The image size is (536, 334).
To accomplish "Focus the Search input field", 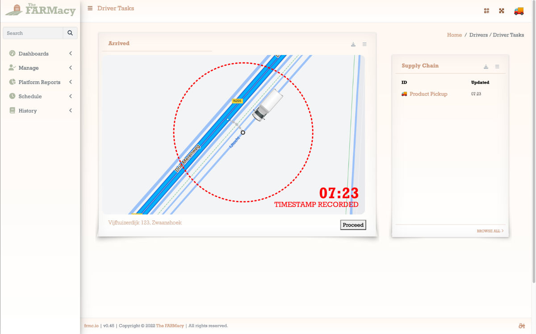I will (33, 33).
